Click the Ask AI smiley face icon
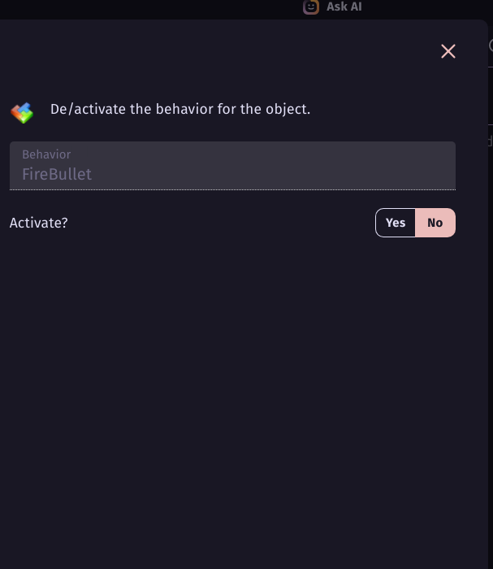The width and height of the screenshot is (493, 569). 311,7
